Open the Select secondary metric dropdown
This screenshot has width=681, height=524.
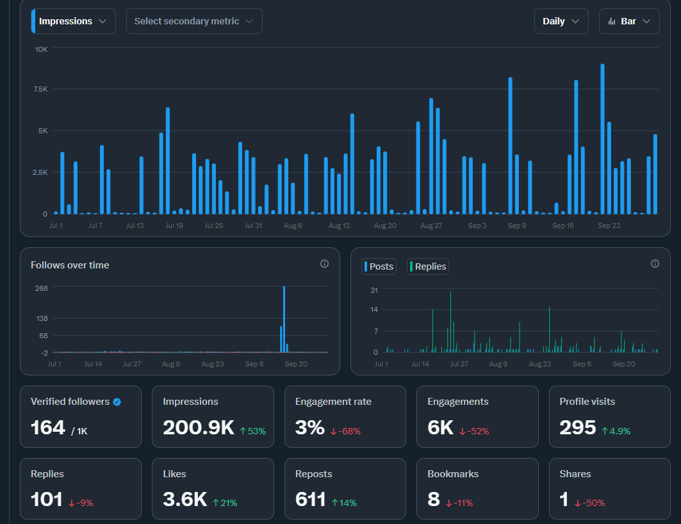click(x=194, y=21)
